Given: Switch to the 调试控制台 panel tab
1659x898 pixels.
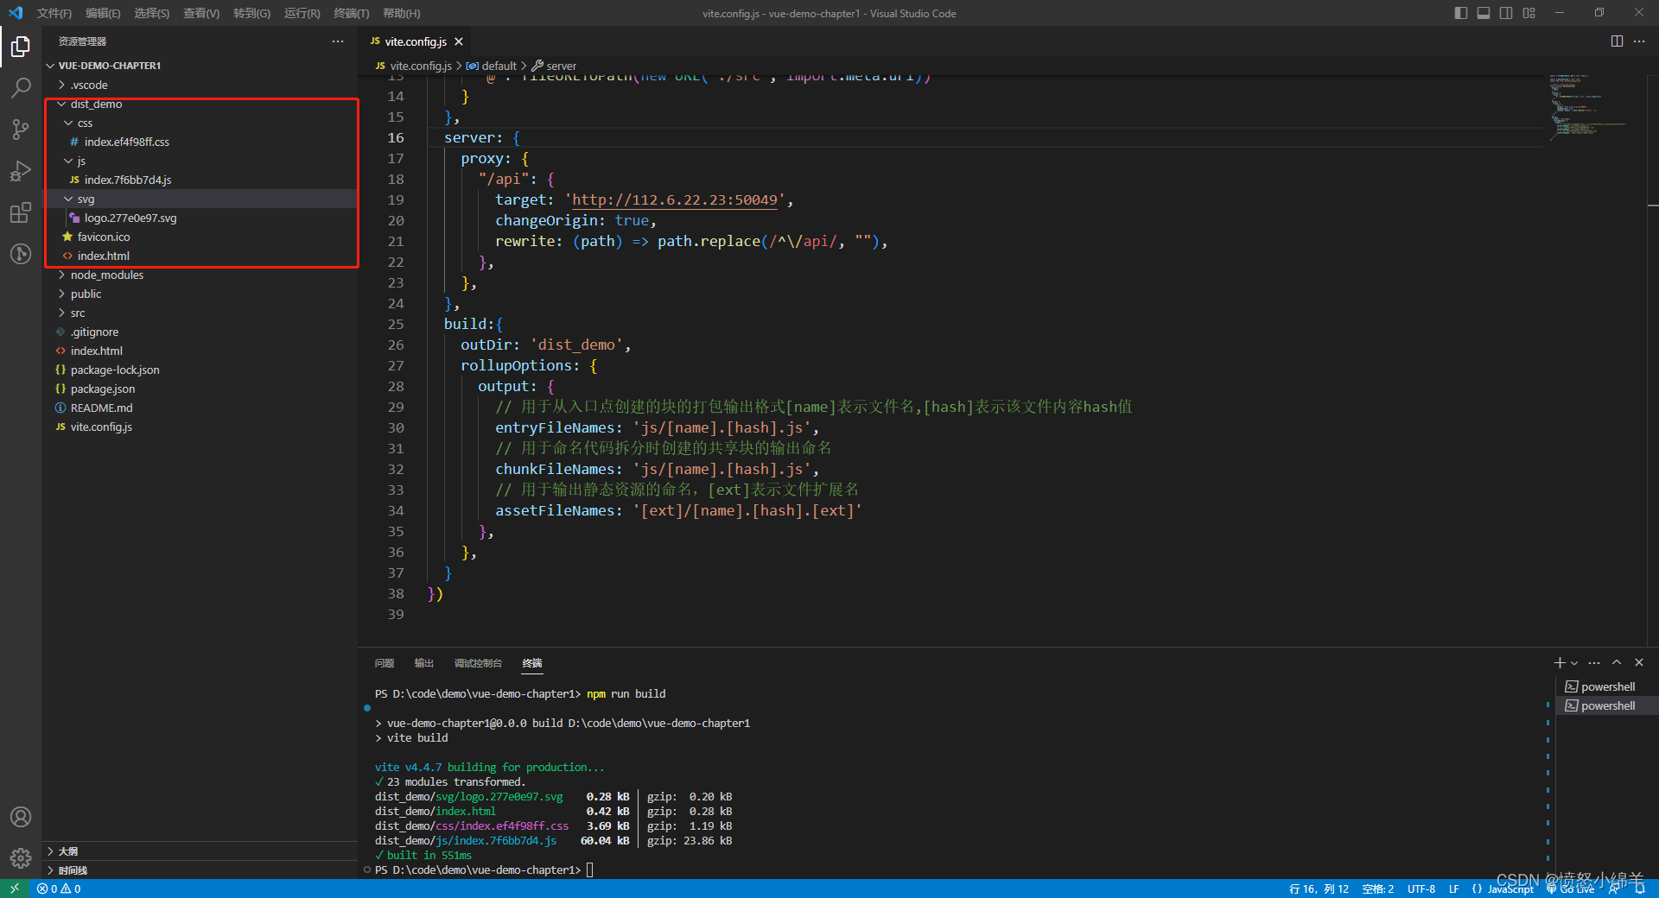Looking at the screenshot, I should [x=478, y=663].
